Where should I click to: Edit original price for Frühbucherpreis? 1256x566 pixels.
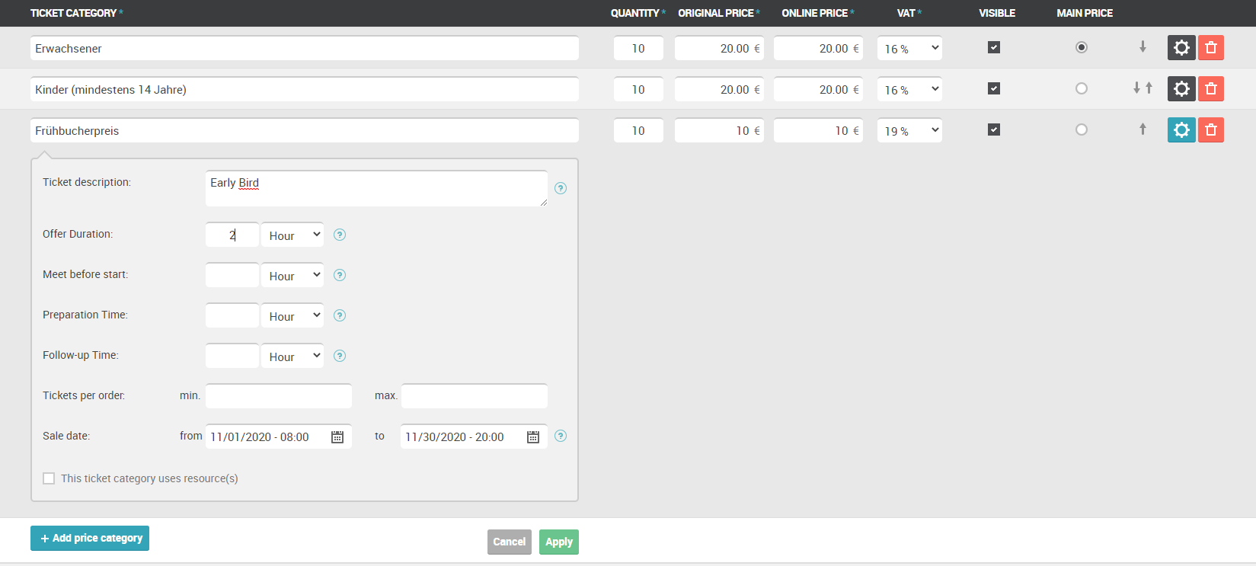[719, 130]
